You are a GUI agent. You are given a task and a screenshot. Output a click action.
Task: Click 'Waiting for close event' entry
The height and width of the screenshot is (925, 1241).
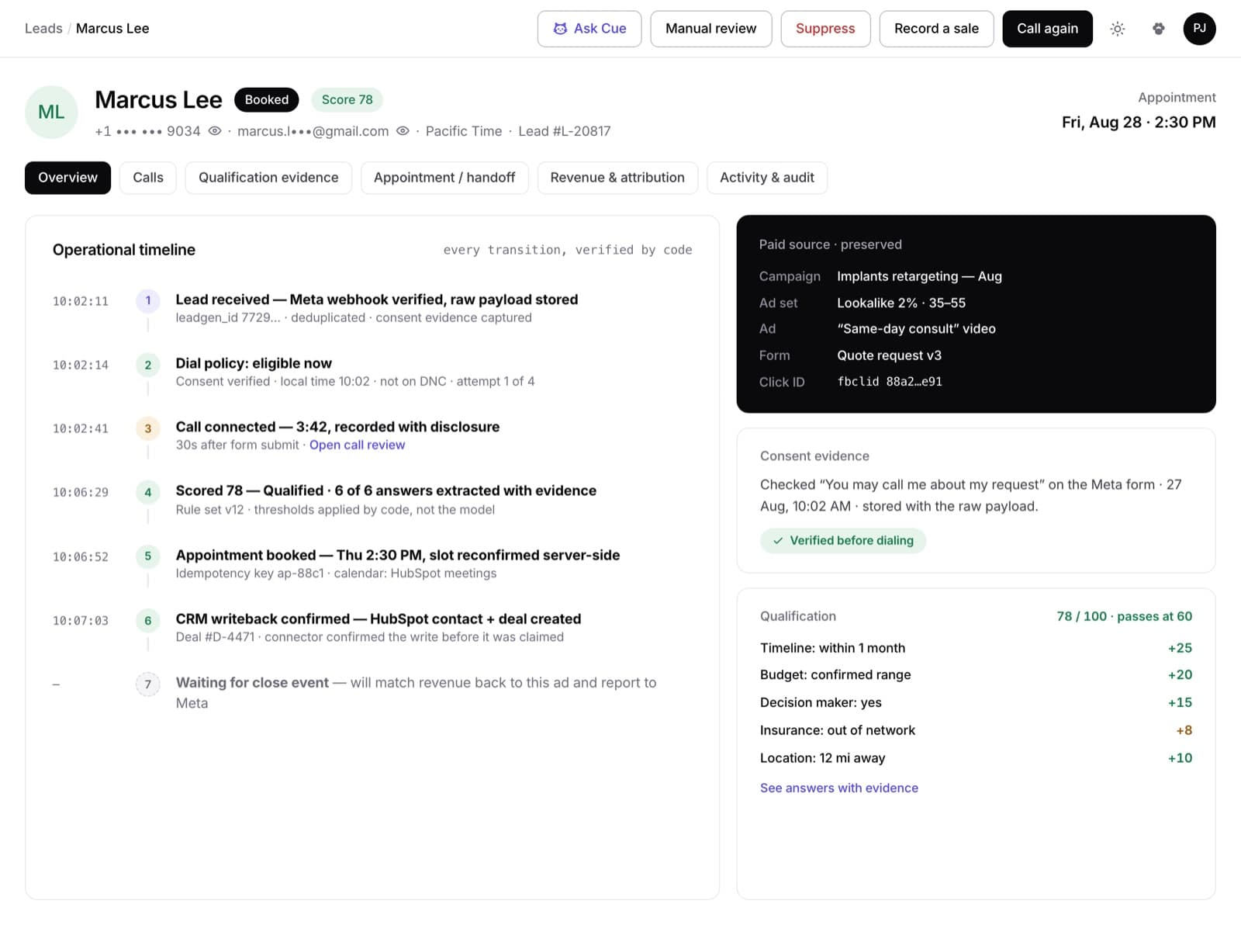pos(416,693)
